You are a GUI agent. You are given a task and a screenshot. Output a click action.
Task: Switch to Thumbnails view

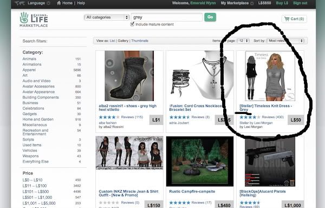coord(140,41)
